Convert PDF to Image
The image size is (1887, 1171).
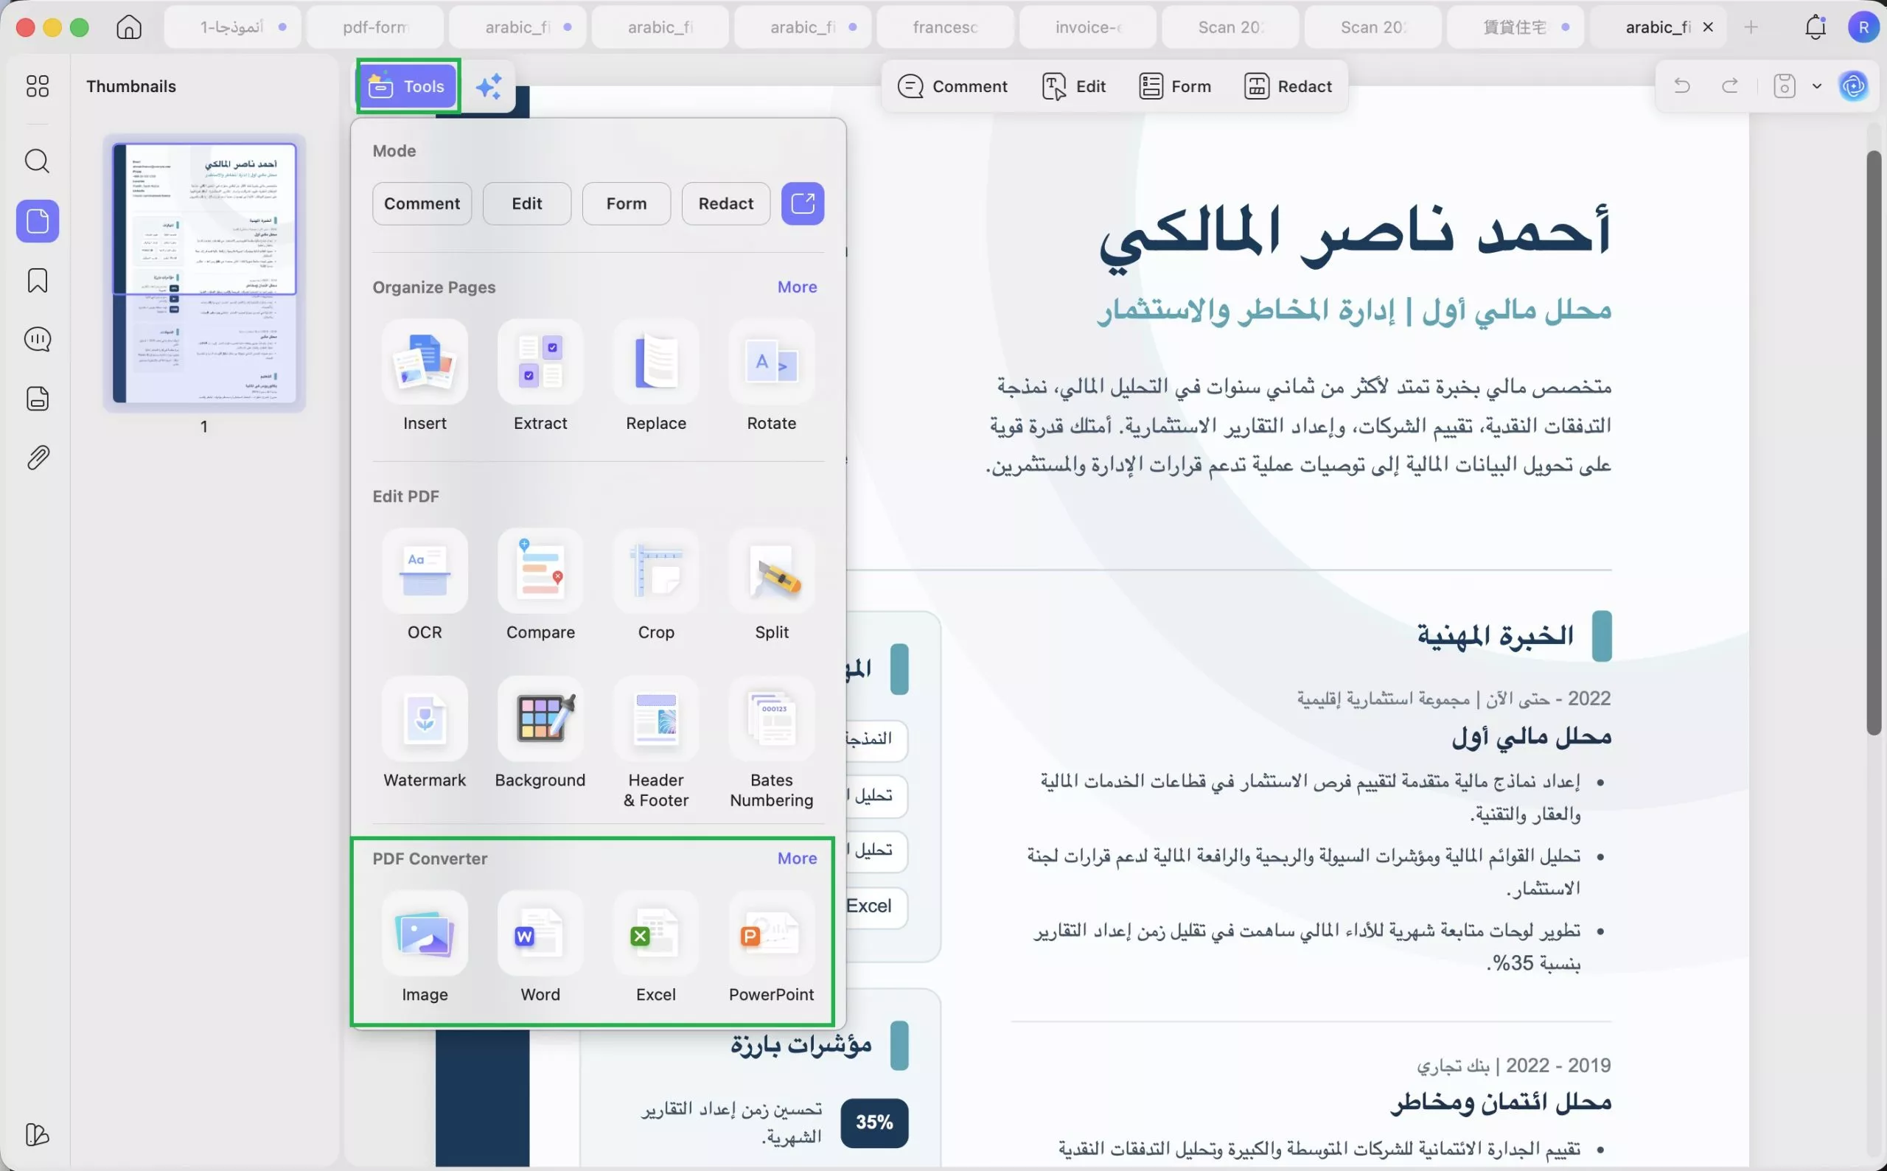tap(425, 947)
